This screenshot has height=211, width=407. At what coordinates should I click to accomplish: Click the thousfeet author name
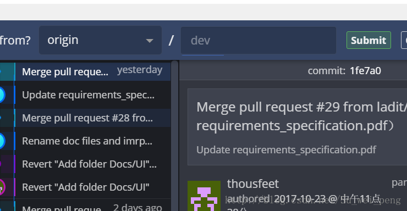pos(253,184)
